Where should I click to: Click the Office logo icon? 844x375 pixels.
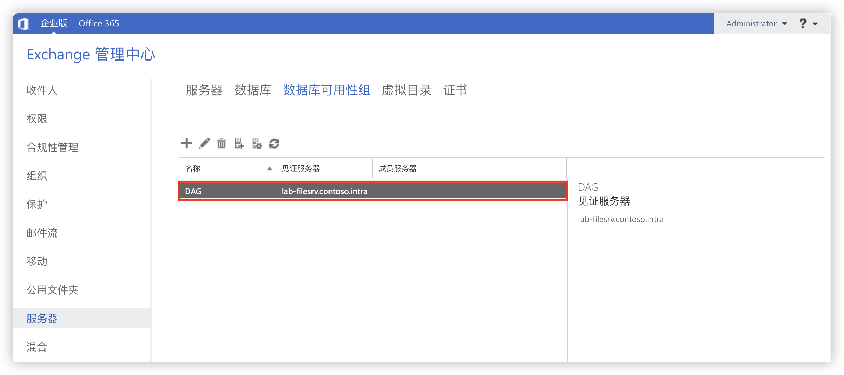click(x=23, y=24)
